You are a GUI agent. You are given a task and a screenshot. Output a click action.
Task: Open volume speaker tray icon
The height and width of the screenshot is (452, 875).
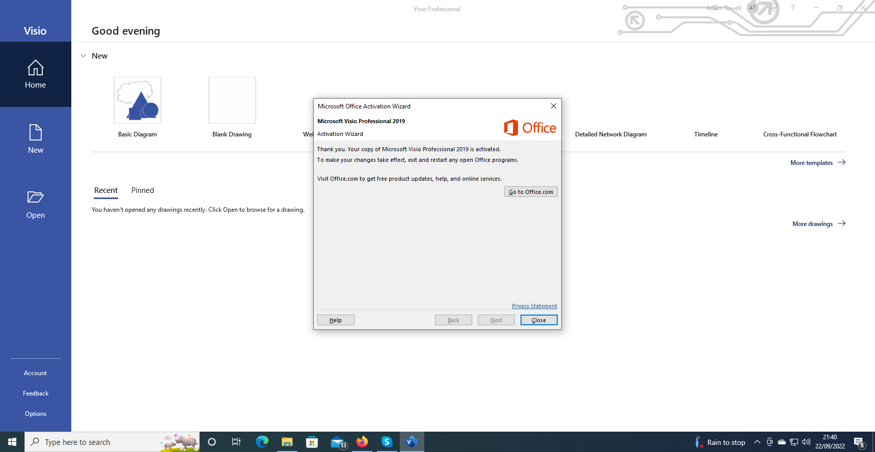tap(806, 442)
